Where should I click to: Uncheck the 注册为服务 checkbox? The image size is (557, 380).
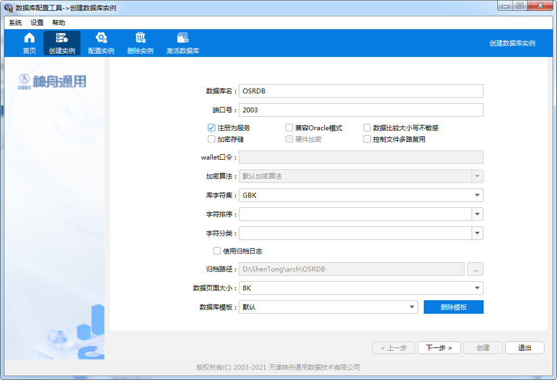pyautogui.click(x=212, y=128)
